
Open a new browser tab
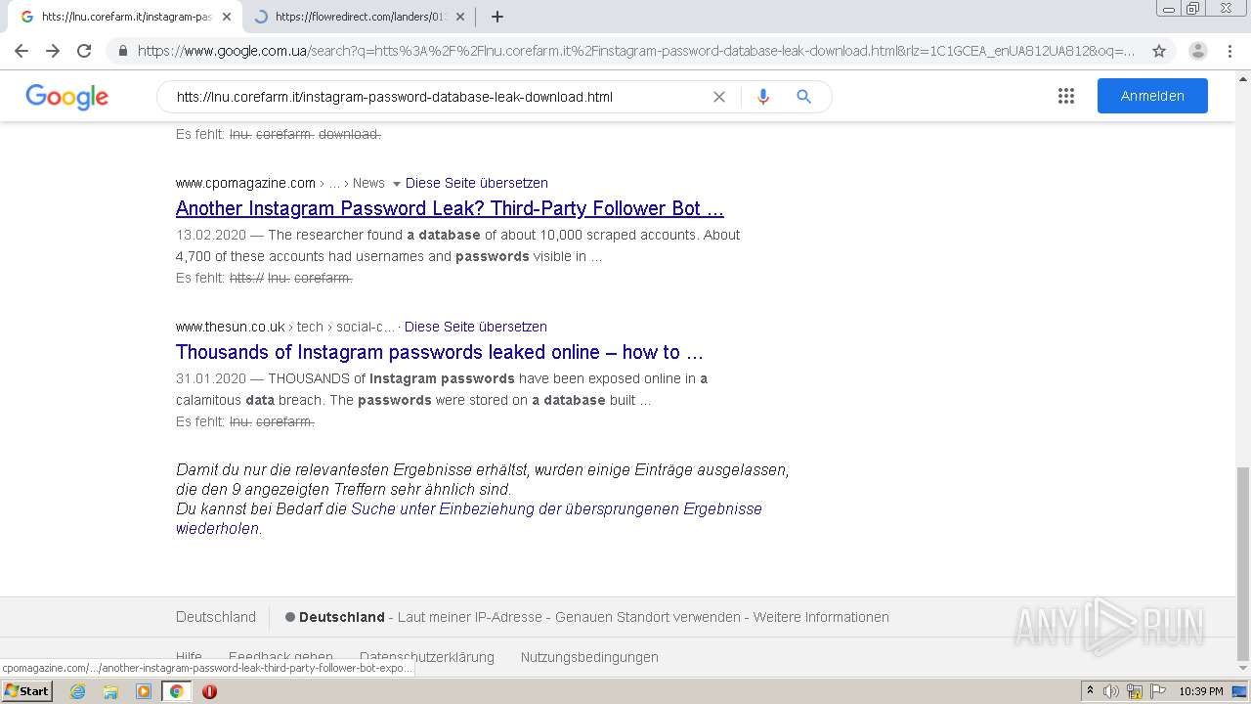(496, 17)
